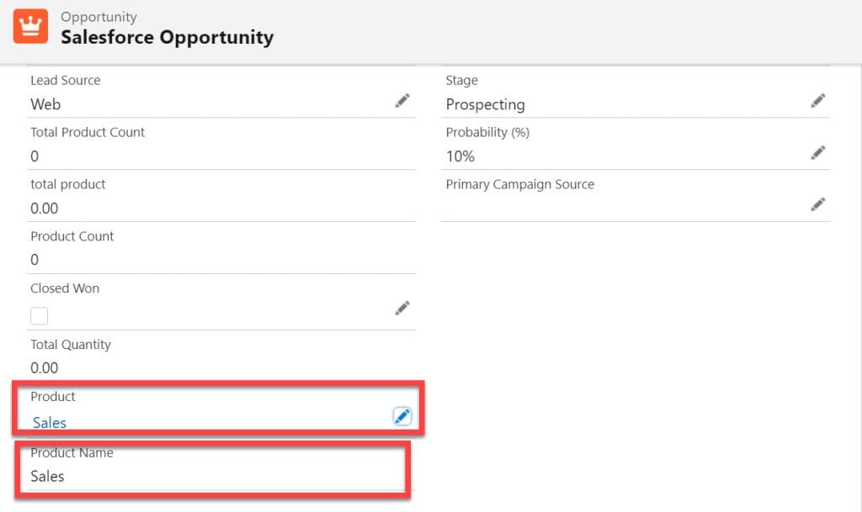Viewport: 862px width, 512px height.
Task: Click the orange Opportunity crown icon
Action: click(30, 26)
